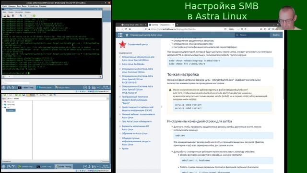Click the magnifier icon in terminal toolbar

(21, 16)
